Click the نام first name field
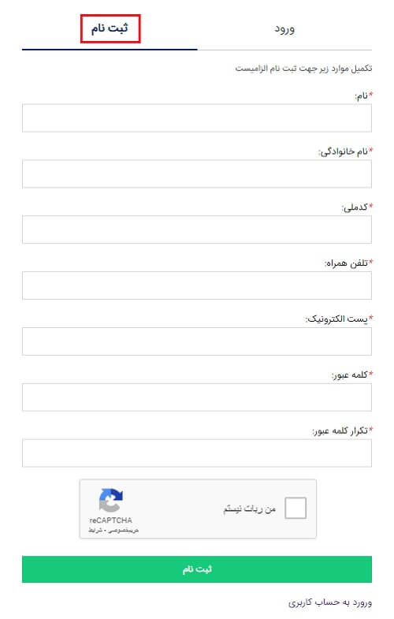 coord(197,118)
